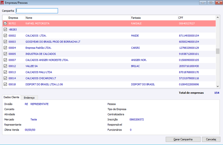Click CPF value 87114930000154
The height and width of the screenshot is (145, 223).
pyautogui.click(x=189, y=36)
